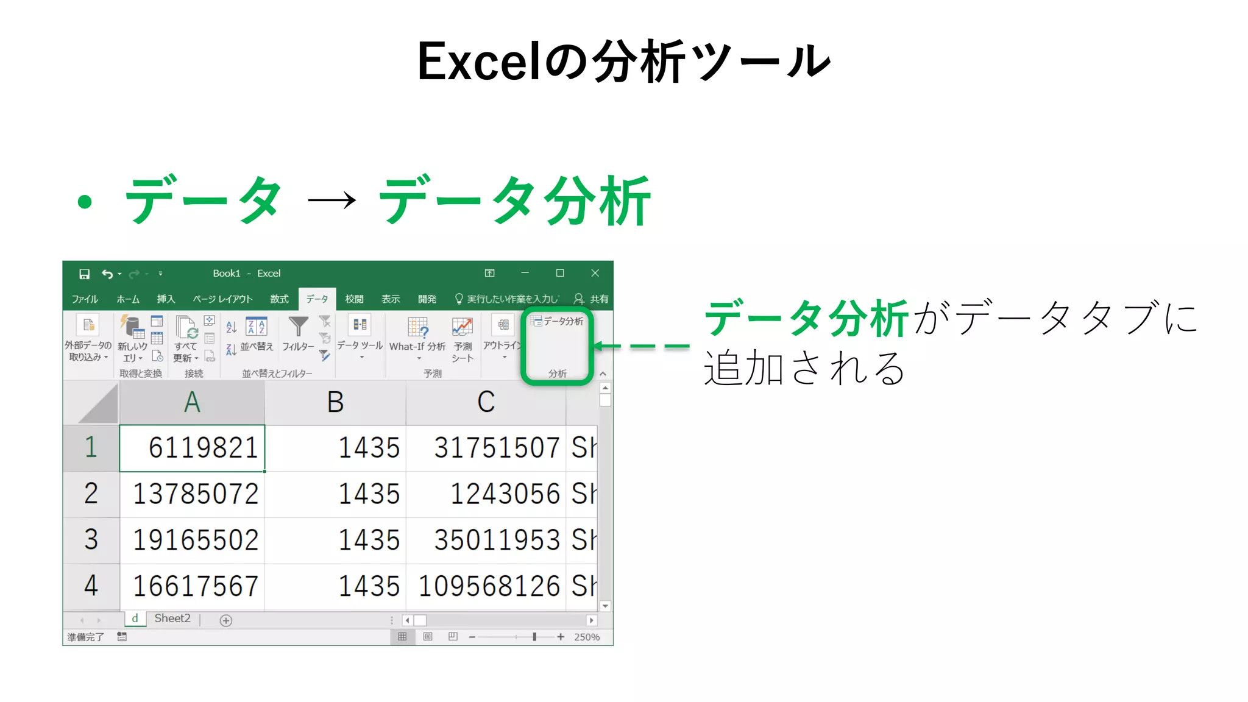Screen dimensions: 1248x702
Task: Click the zoom slider handle
Action: point(534,637)
